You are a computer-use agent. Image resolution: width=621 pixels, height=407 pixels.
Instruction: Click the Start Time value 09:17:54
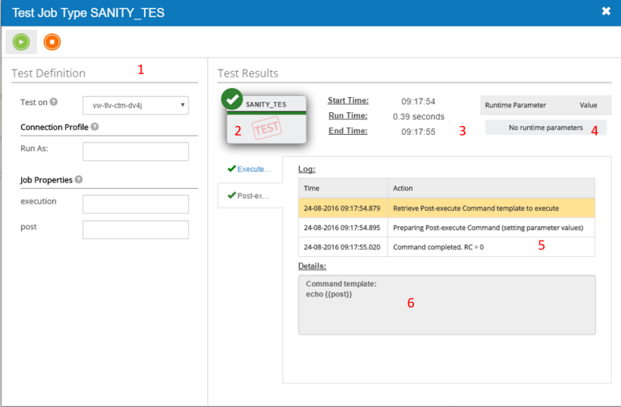[418, 102]
